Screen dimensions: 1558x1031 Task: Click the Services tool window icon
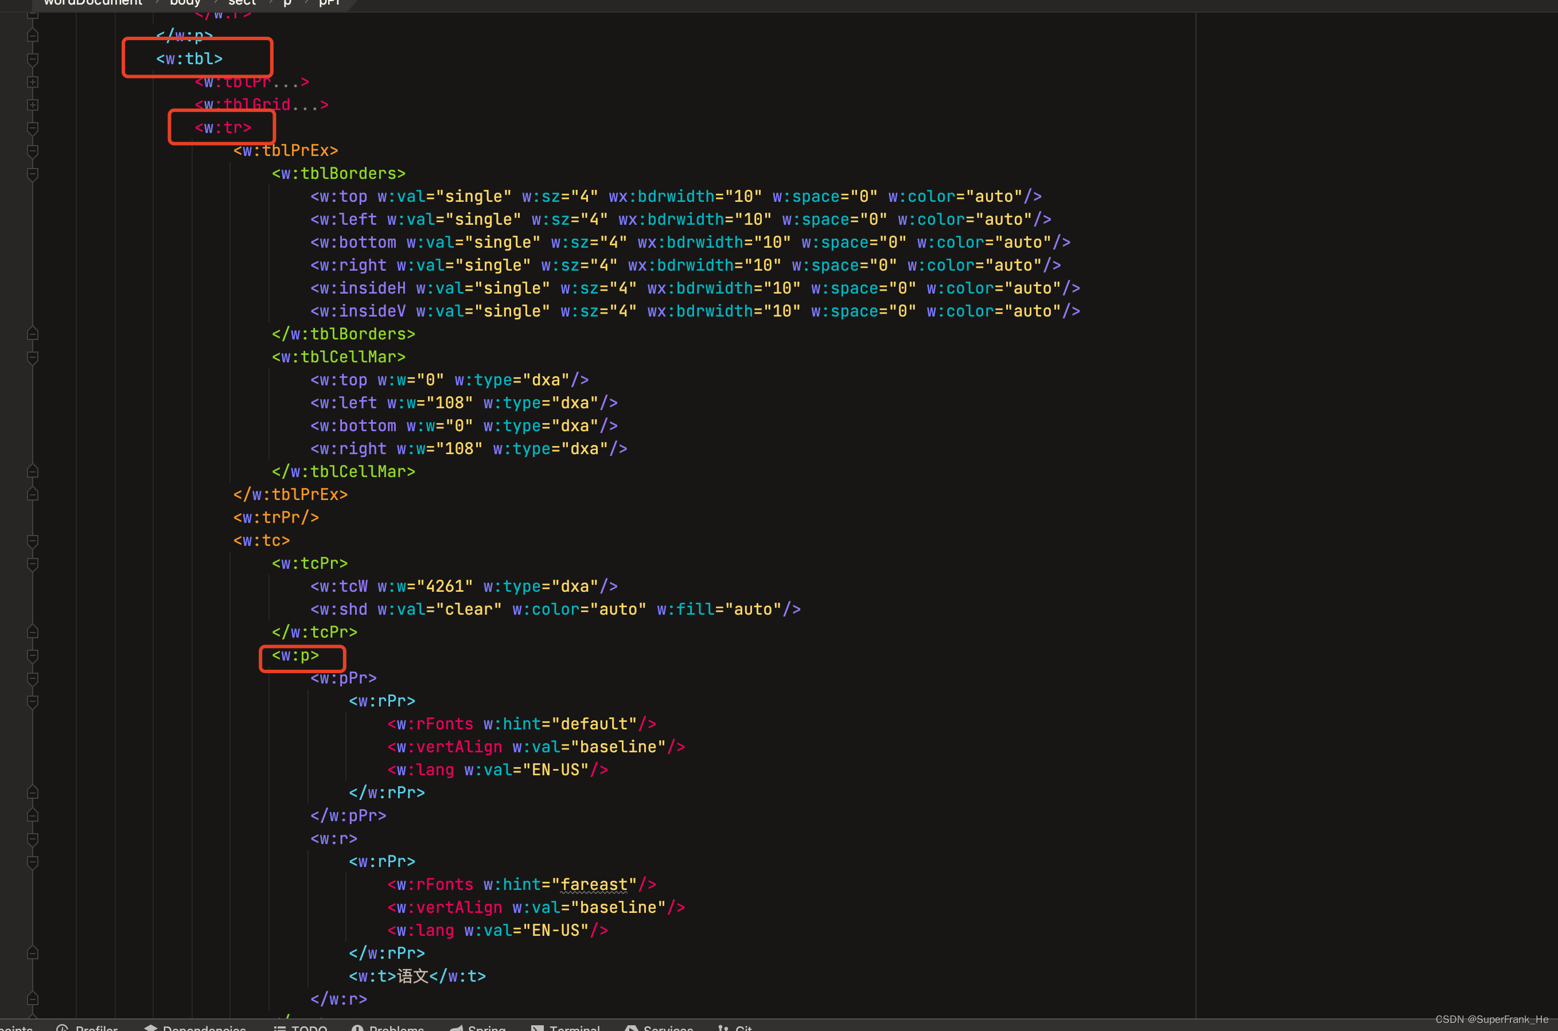(632, 1028)
